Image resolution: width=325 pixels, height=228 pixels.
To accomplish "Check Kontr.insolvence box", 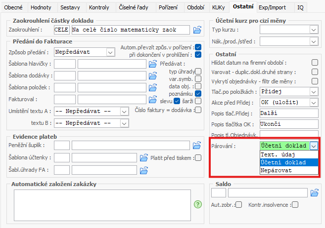I will pyautogui.click(x=295, y=205).
